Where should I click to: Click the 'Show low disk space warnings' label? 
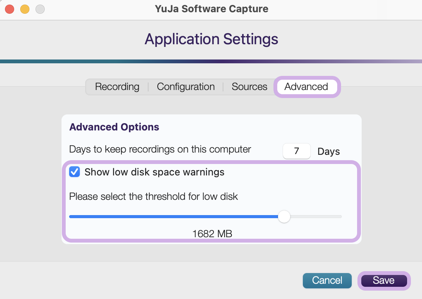[154, 172]
